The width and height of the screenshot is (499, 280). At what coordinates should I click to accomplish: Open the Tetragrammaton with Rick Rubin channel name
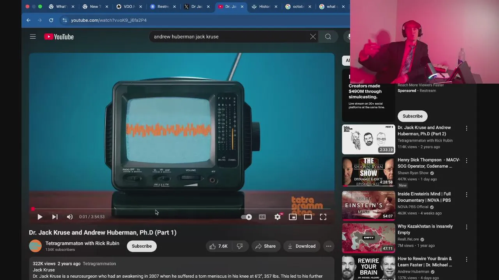point(82,243)
